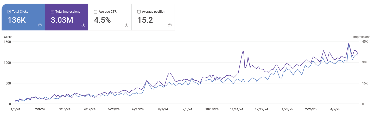Click the Impressions axis title
The height and width of the screenshot is (124, 375).
(361, 37)
